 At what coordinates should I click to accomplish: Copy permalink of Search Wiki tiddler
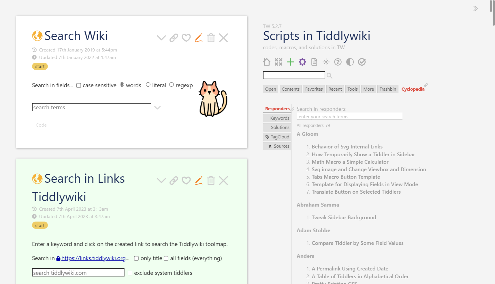174,38
